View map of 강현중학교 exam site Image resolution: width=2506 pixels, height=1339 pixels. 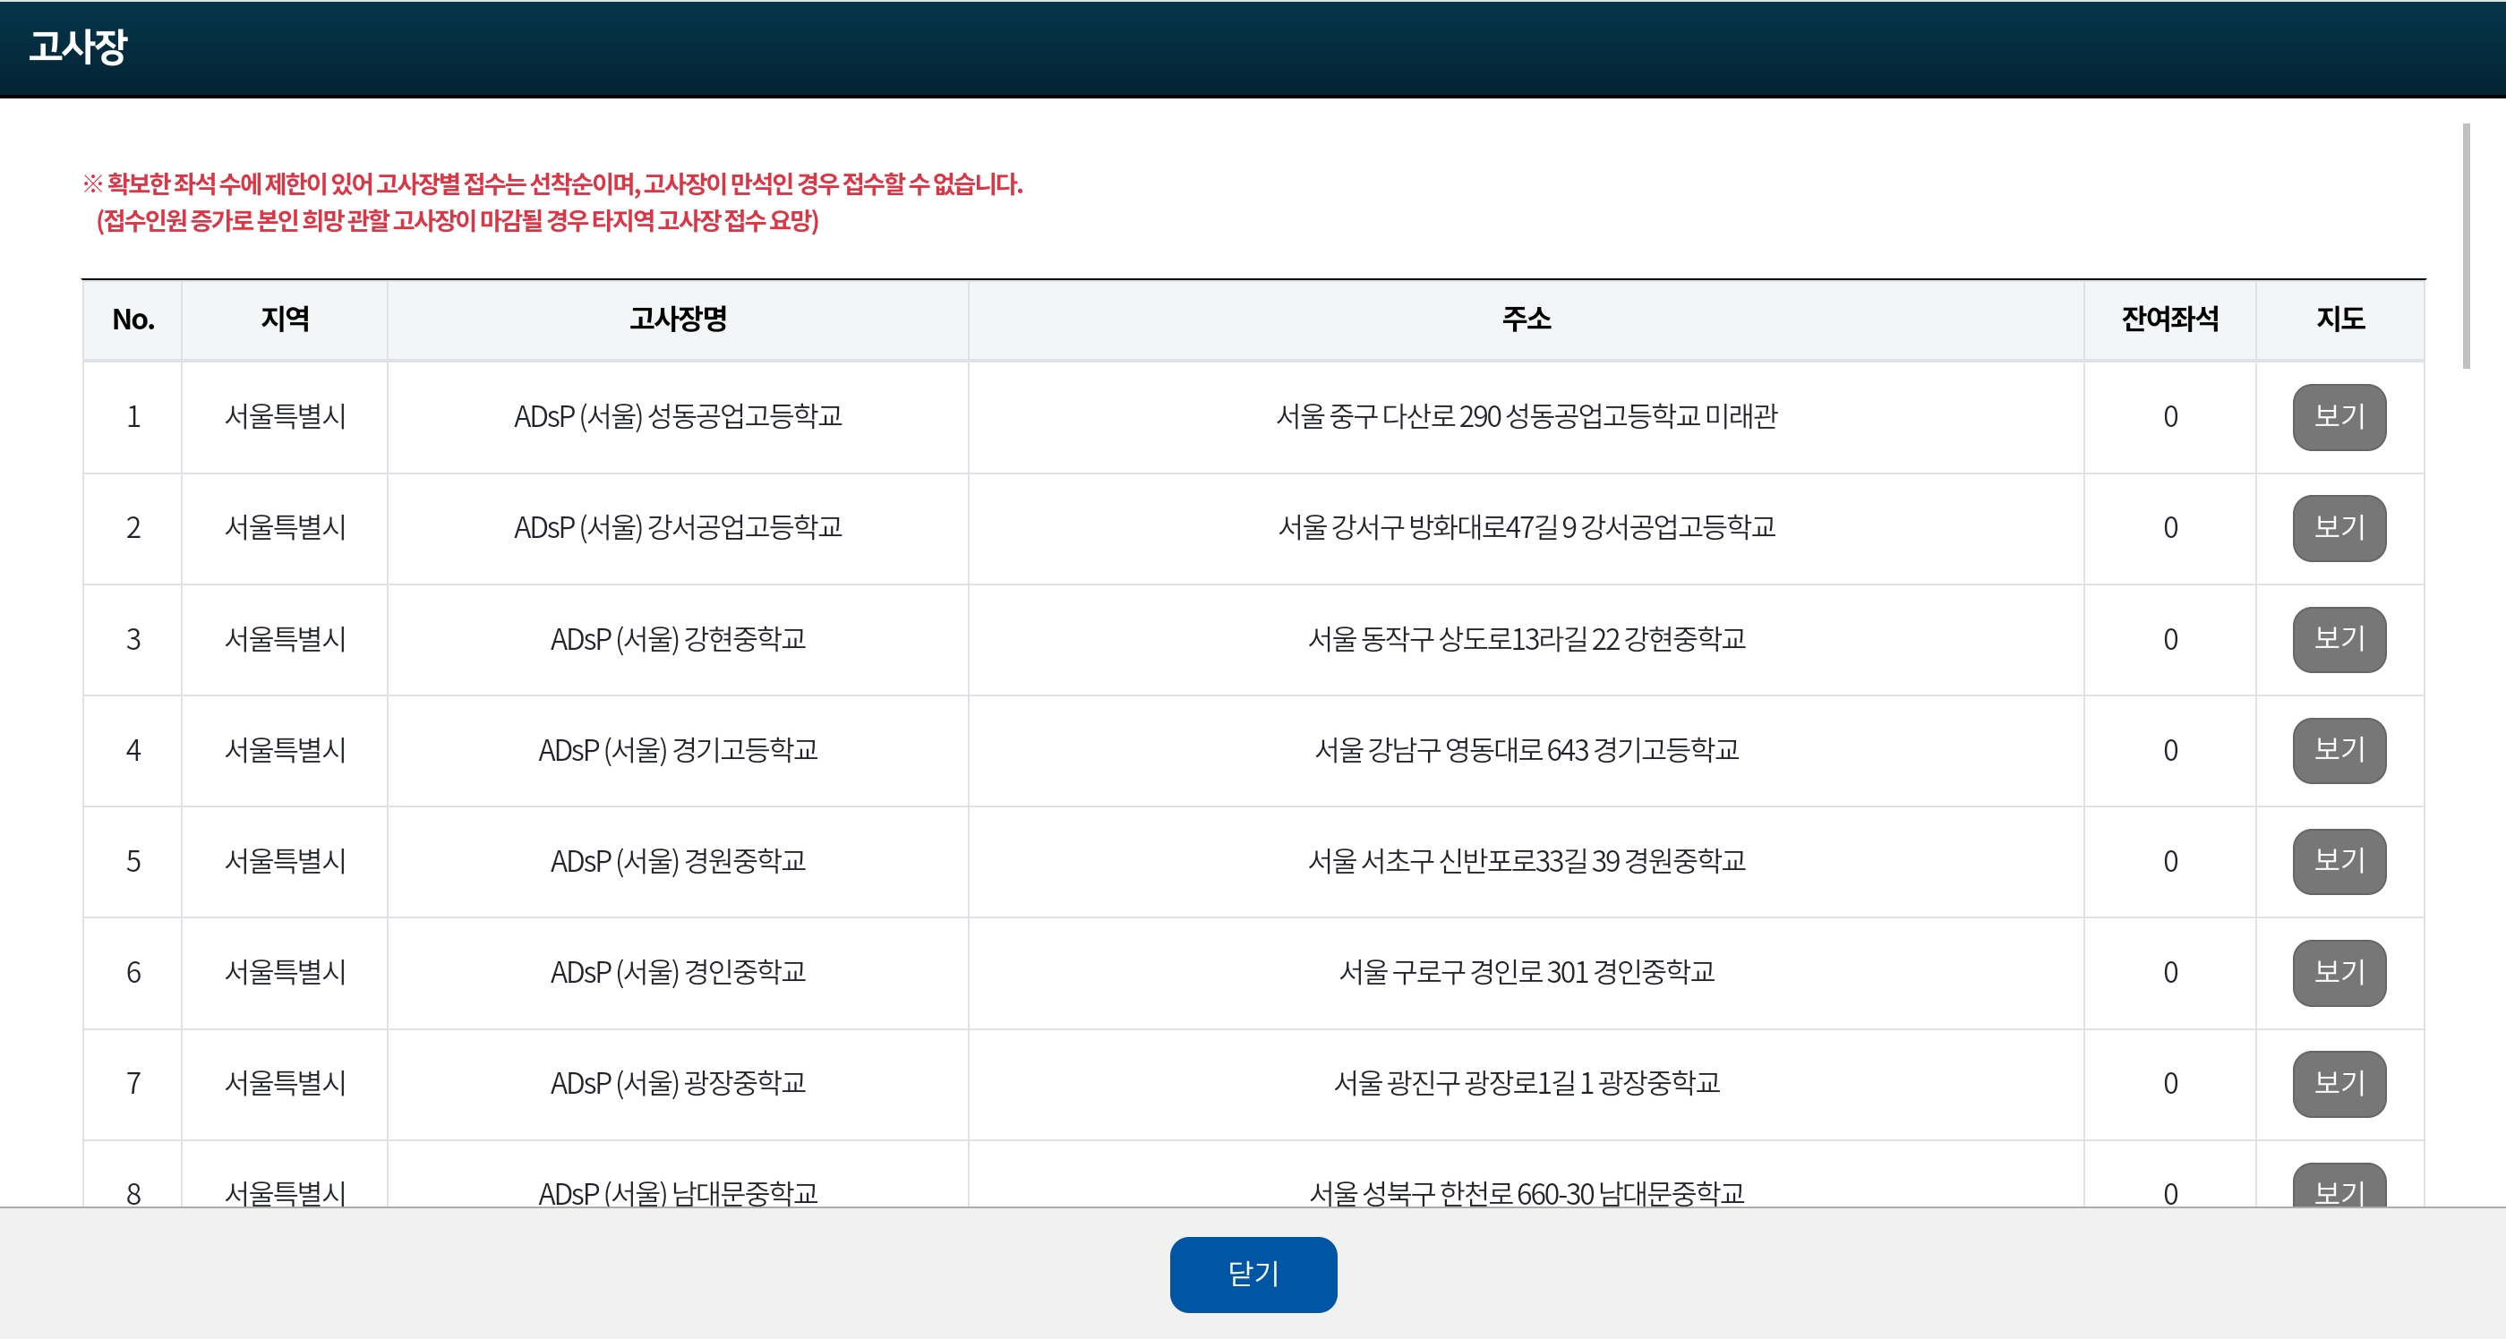2338,639
